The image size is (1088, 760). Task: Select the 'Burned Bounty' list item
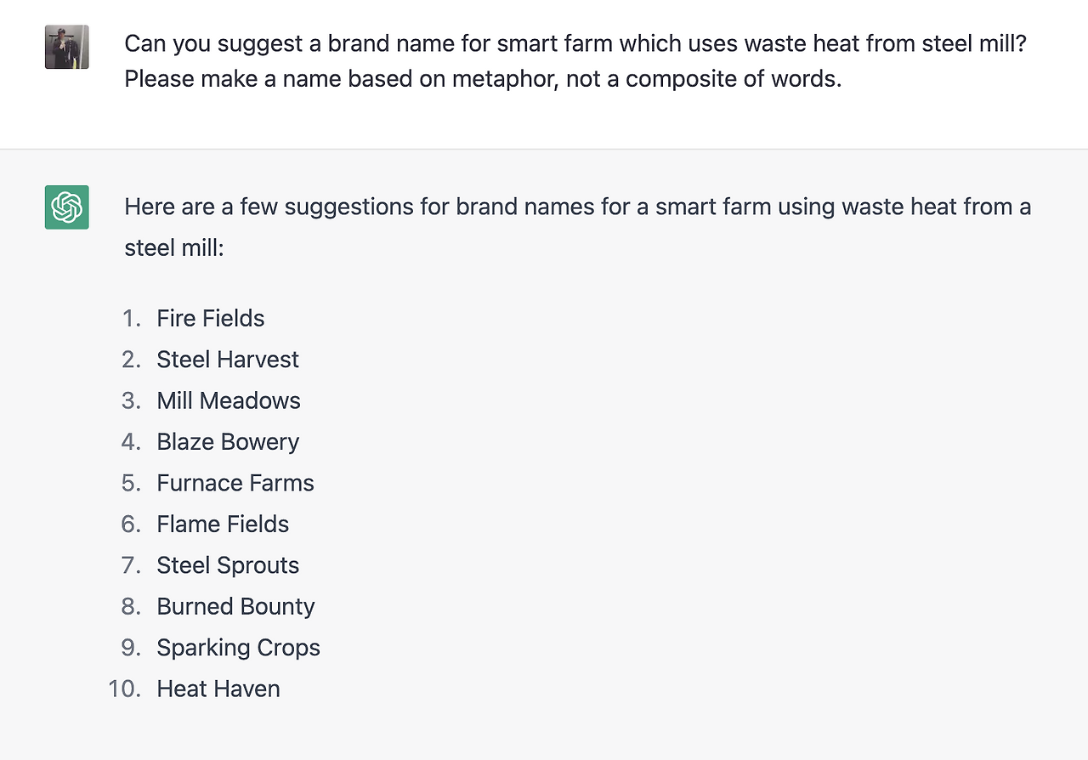(x=235, y=606)
